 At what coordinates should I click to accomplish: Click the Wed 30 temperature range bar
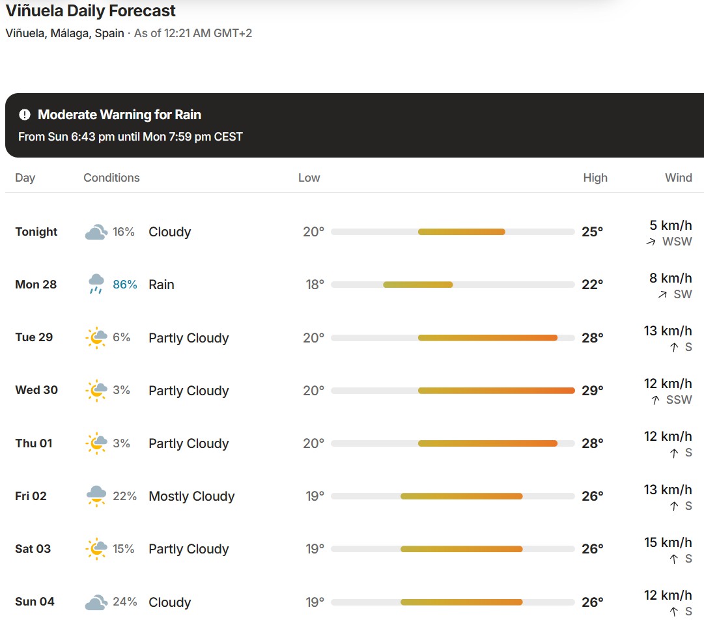tap(453, 391)
